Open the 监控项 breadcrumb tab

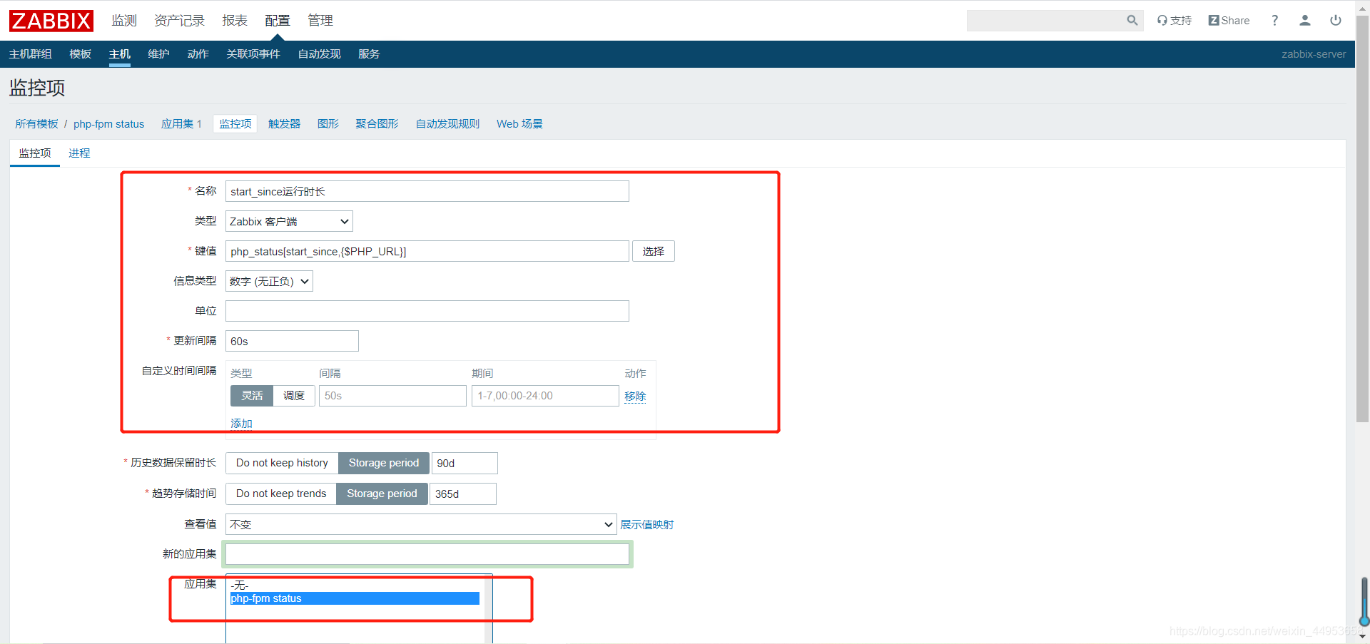coord(235,124)
